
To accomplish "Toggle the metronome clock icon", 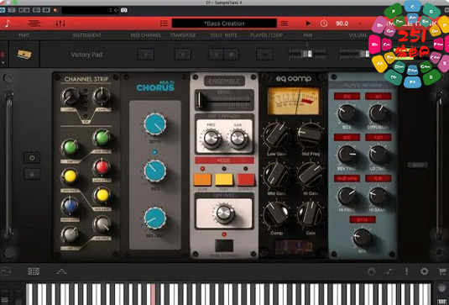I will pos(324,24).
